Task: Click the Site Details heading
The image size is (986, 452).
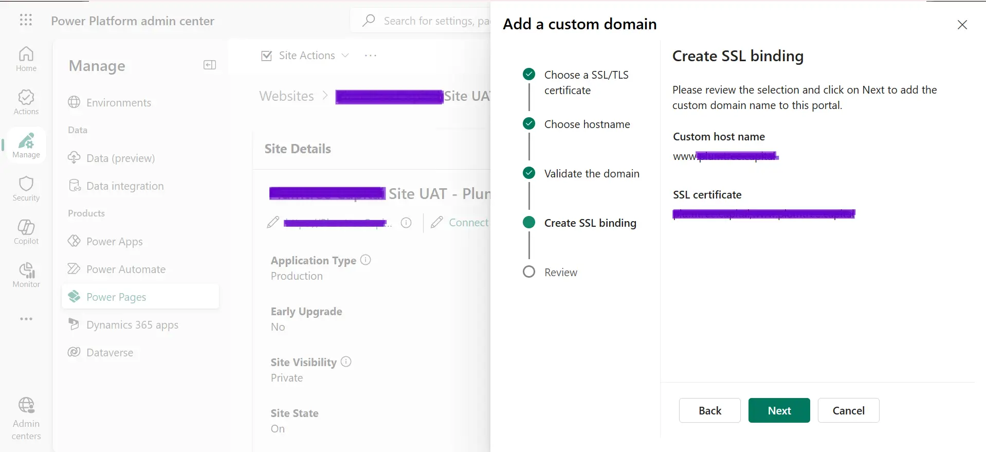Action: [298, 149]
